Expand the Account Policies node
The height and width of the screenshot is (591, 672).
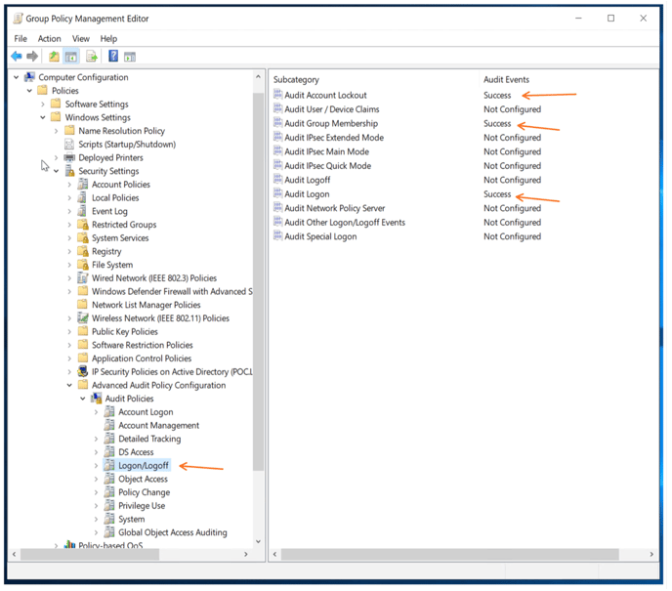pos(69,185)
